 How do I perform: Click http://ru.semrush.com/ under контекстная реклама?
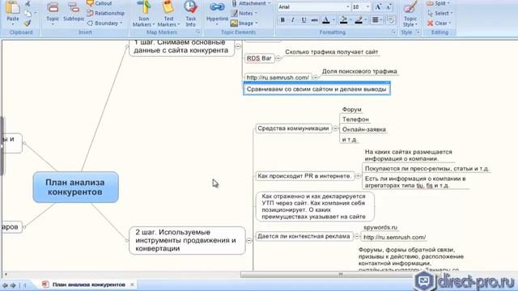[x=394, y=237]
